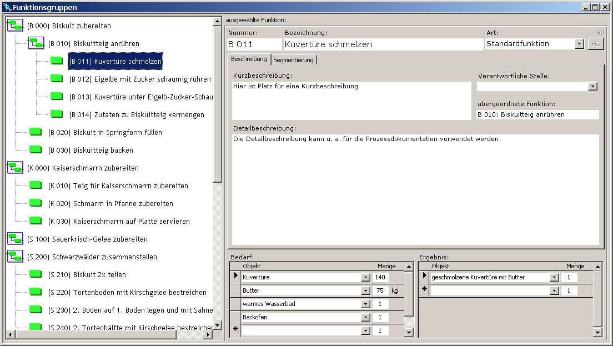Click the group icon of K 000 Kaiserschmarrn zubereiten
This screenshot has height=346, width=613.
coord(15,168)
